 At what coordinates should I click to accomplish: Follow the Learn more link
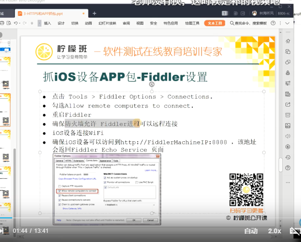151,170
